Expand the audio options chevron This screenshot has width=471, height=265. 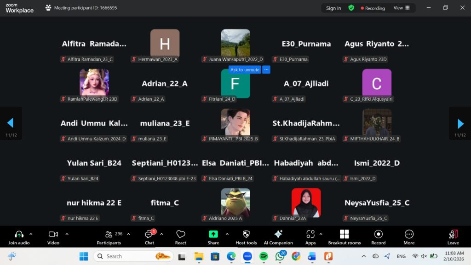click(x=31, y=234)
